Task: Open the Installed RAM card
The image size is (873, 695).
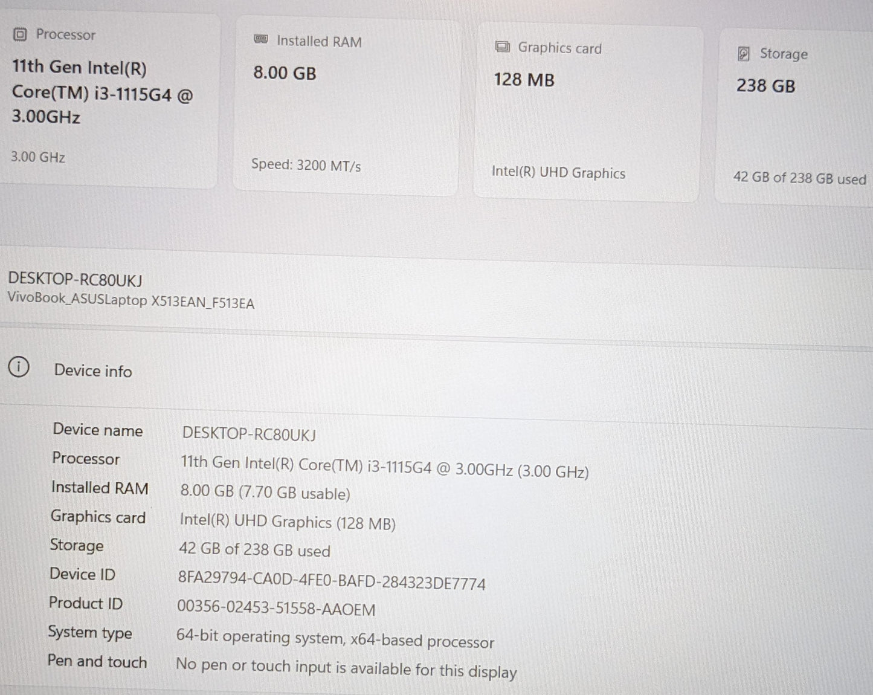Action: click(x=346, y=107)
